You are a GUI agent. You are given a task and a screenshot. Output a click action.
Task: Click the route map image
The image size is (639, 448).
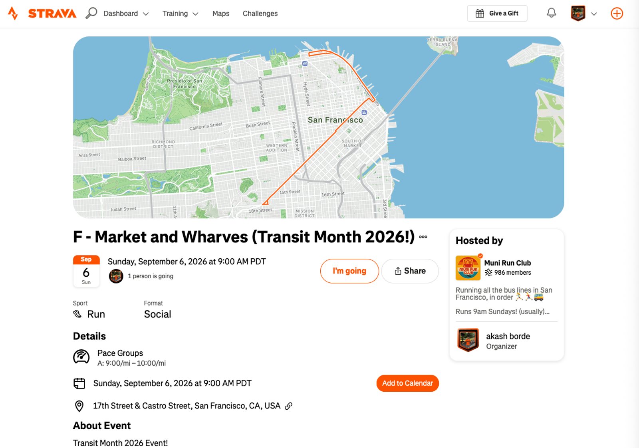(x=319, y=127)
